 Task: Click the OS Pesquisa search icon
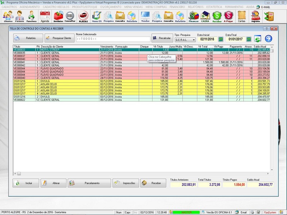[108, 16]
